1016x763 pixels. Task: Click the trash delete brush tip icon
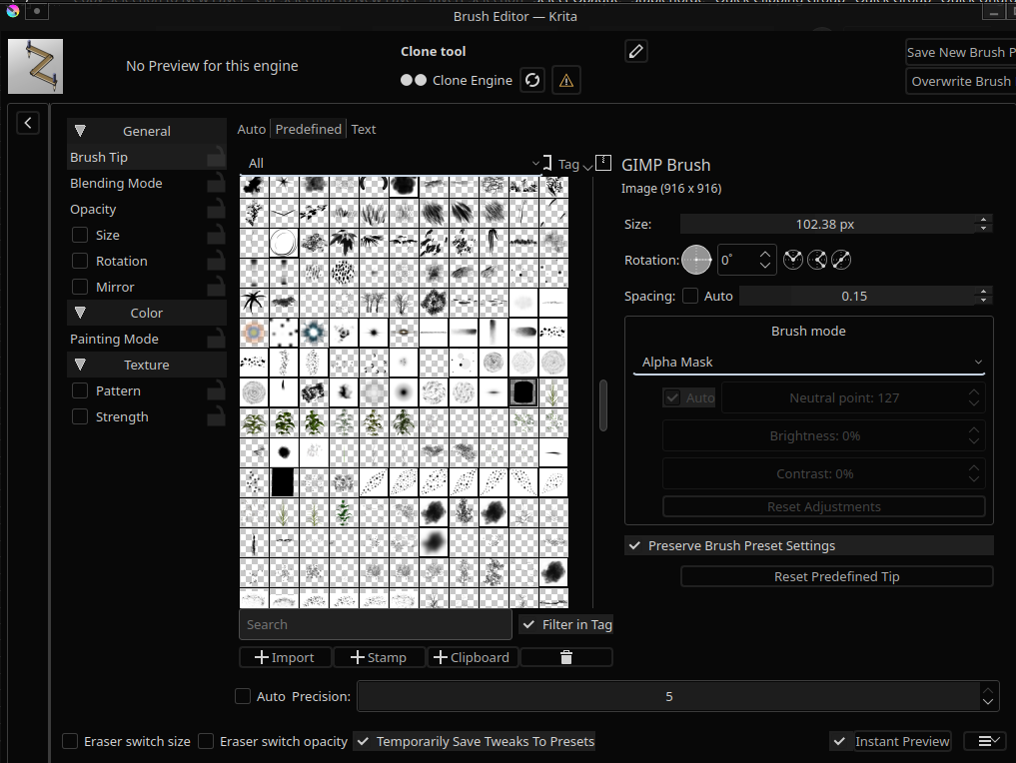click(566, 657)
